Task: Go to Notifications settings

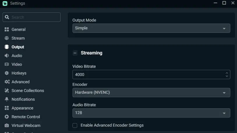Action: pyautogui.click(x=23, y=99)
